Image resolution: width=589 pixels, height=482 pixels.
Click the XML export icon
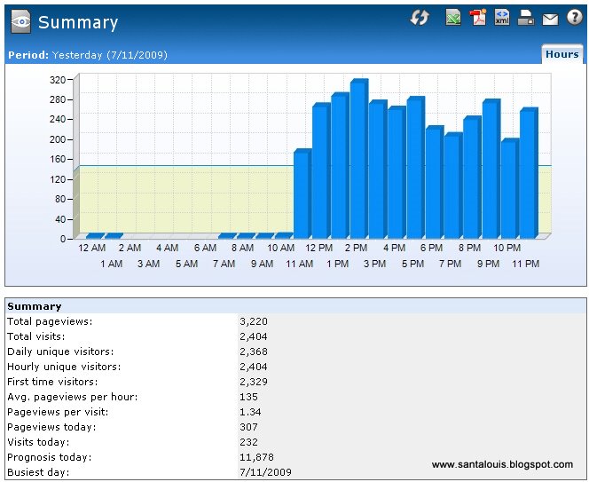502,18
